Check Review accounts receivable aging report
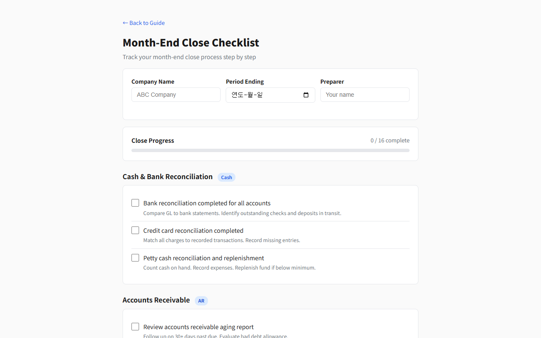 135,327
